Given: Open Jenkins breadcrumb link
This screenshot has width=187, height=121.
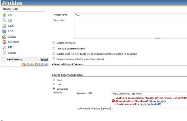Looking at the screenshot, I should 7,9.
